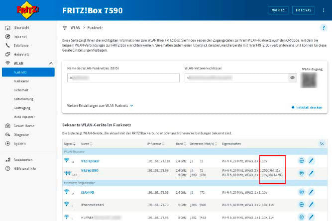This screenshot has width=332, height=221.
Task: Collapse the WLAN menu chevron
Action: pyautogui.click(x=51, y=63)
